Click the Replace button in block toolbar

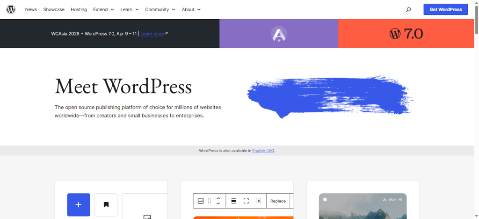(x=278, y=201)
